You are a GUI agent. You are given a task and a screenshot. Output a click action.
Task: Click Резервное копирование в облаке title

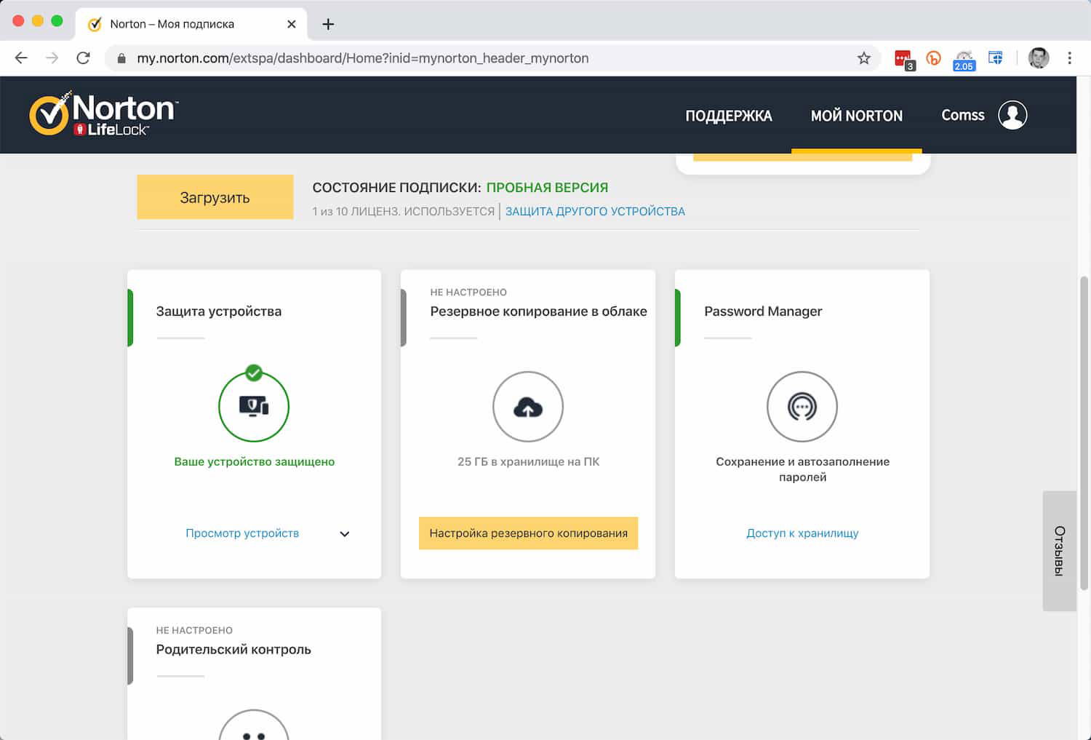(x=538, y=311)
